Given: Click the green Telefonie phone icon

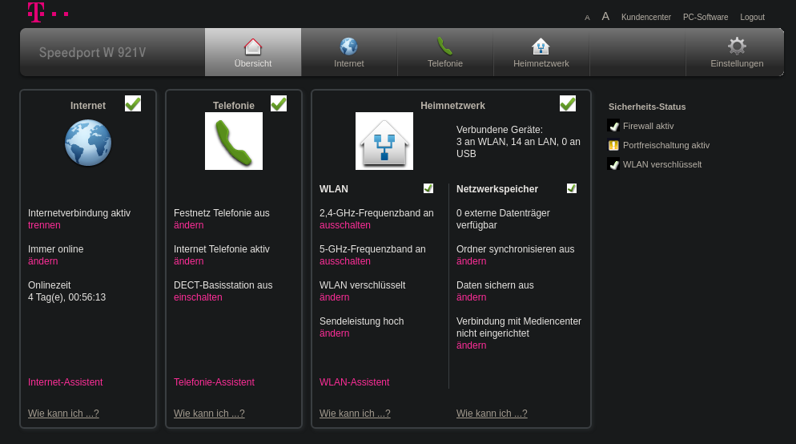Looking at the screenshot, I should (234, 141).
